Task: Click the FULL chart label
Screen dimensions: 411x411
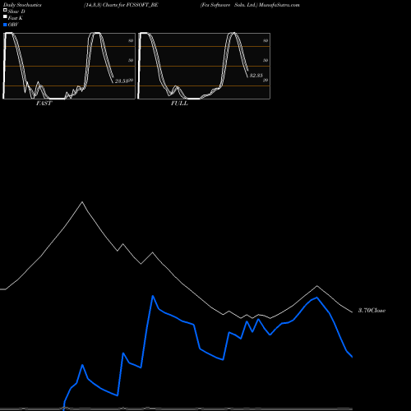Action: tap(179, 104)
